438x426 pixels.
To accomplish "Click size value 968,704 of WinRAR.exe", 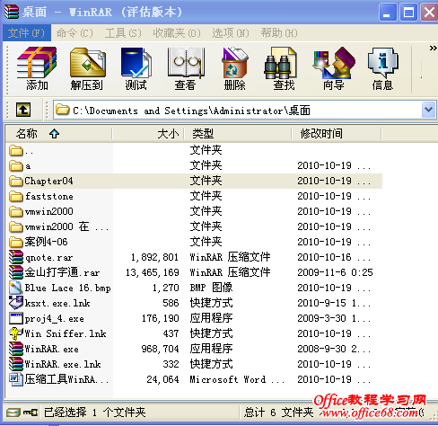I will [x=161, y=349].
